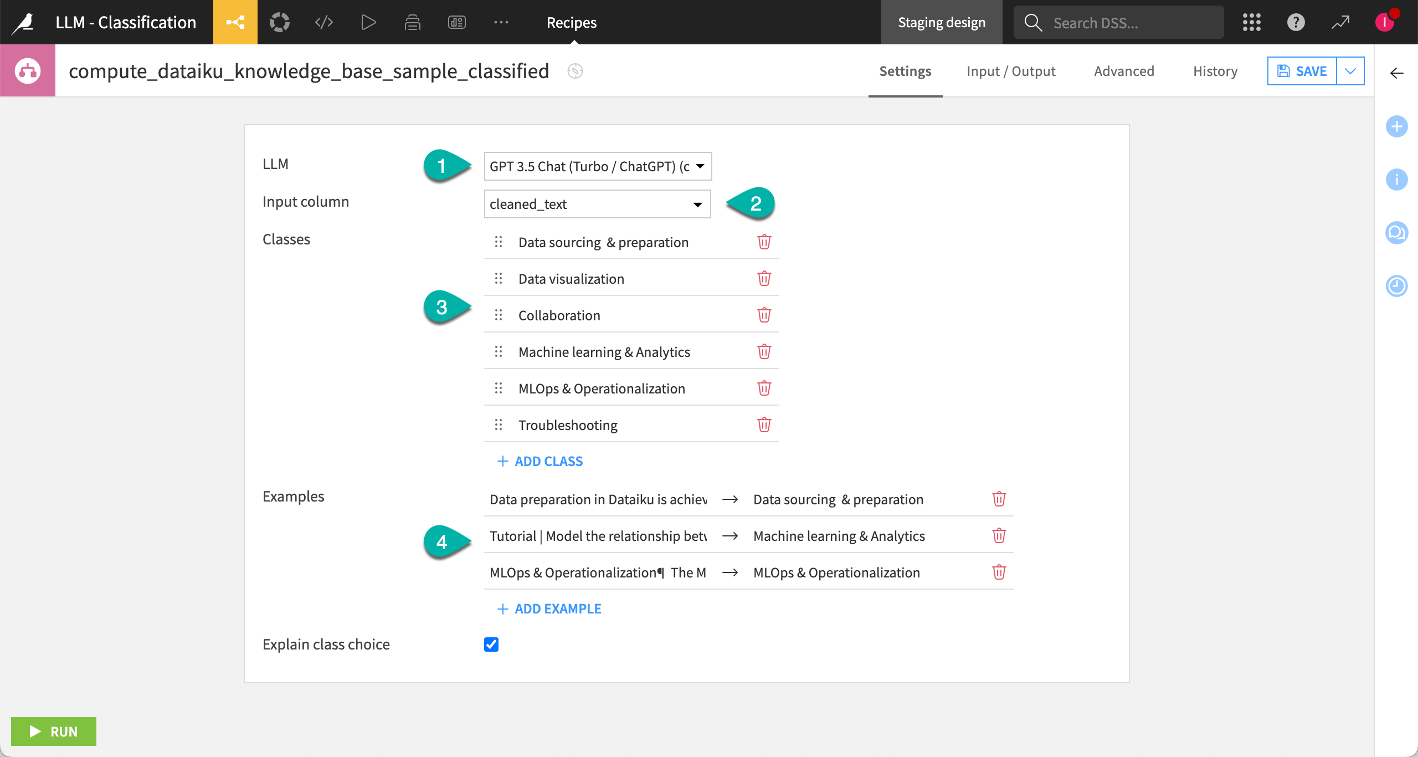Click ADD CLASS link
Image resolution: width=1418 pixels, height=757 pixels.
540,461
